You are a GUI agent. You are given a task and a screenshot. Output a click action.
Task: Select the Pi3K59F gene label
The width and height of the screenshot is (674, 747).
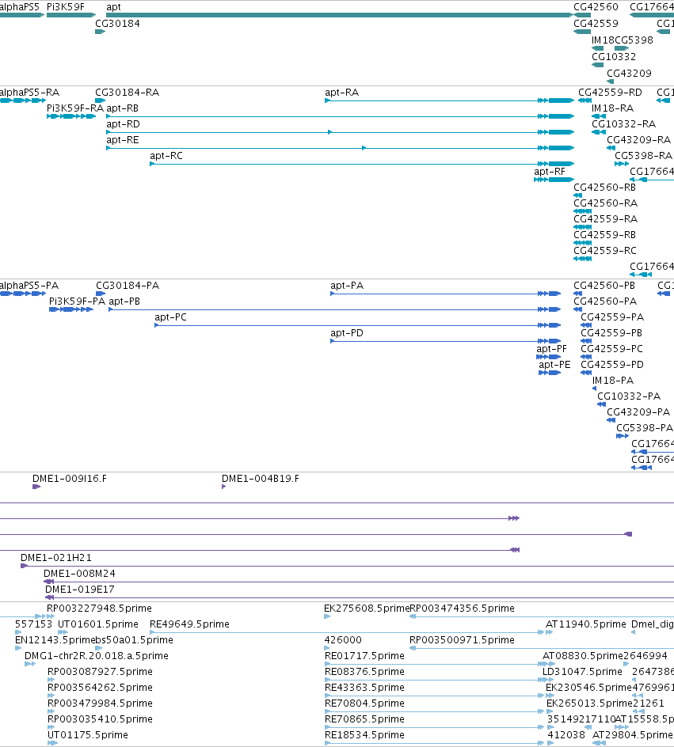(x=66, y=7)
